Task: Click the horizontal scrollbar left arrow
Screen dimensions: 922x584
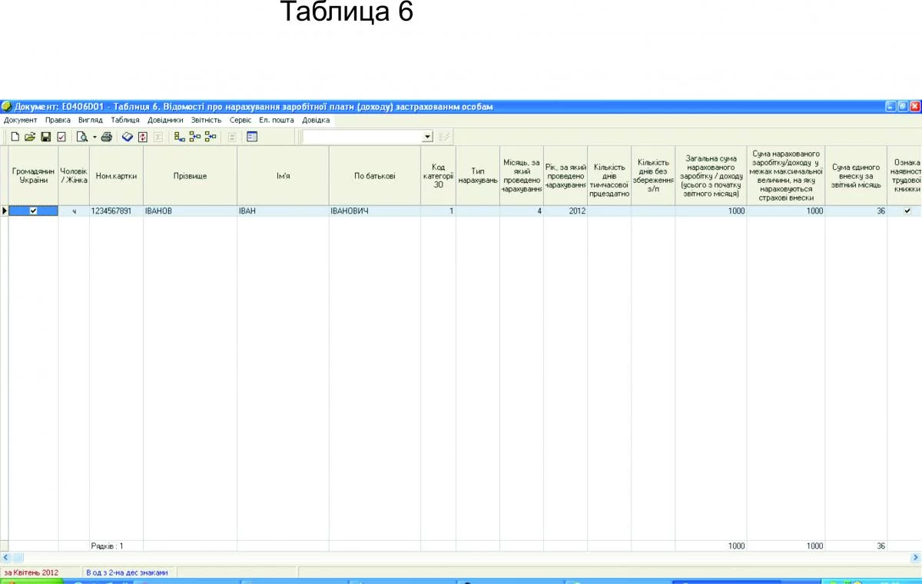Action: click(5, 557)
